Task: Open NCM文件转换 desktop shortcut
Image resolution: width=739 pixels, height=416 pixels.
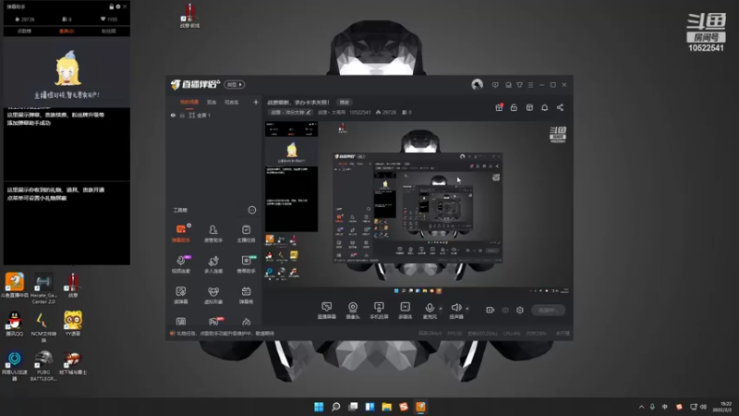Action: (43, 327)
